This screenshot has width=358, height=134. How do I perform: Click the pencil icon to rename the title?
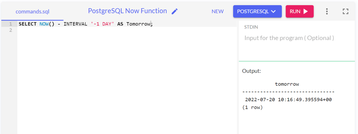click(174, 12)
